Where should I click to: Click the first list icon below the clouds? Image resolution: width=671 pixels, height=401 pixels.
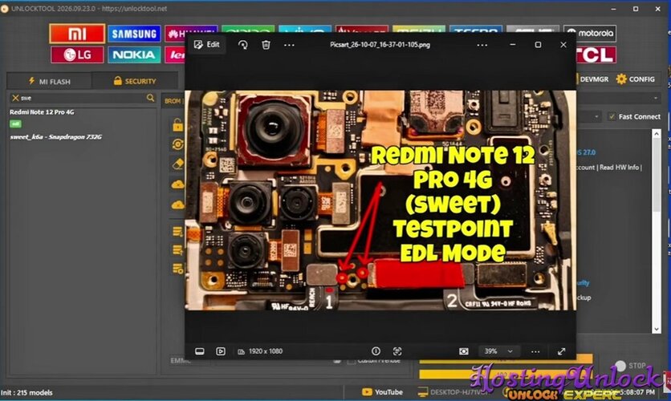(x=177, y=232)
